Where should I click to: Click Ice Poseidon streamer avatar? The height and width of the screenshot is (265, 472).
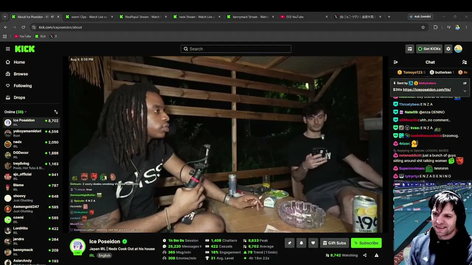[78, 247]
